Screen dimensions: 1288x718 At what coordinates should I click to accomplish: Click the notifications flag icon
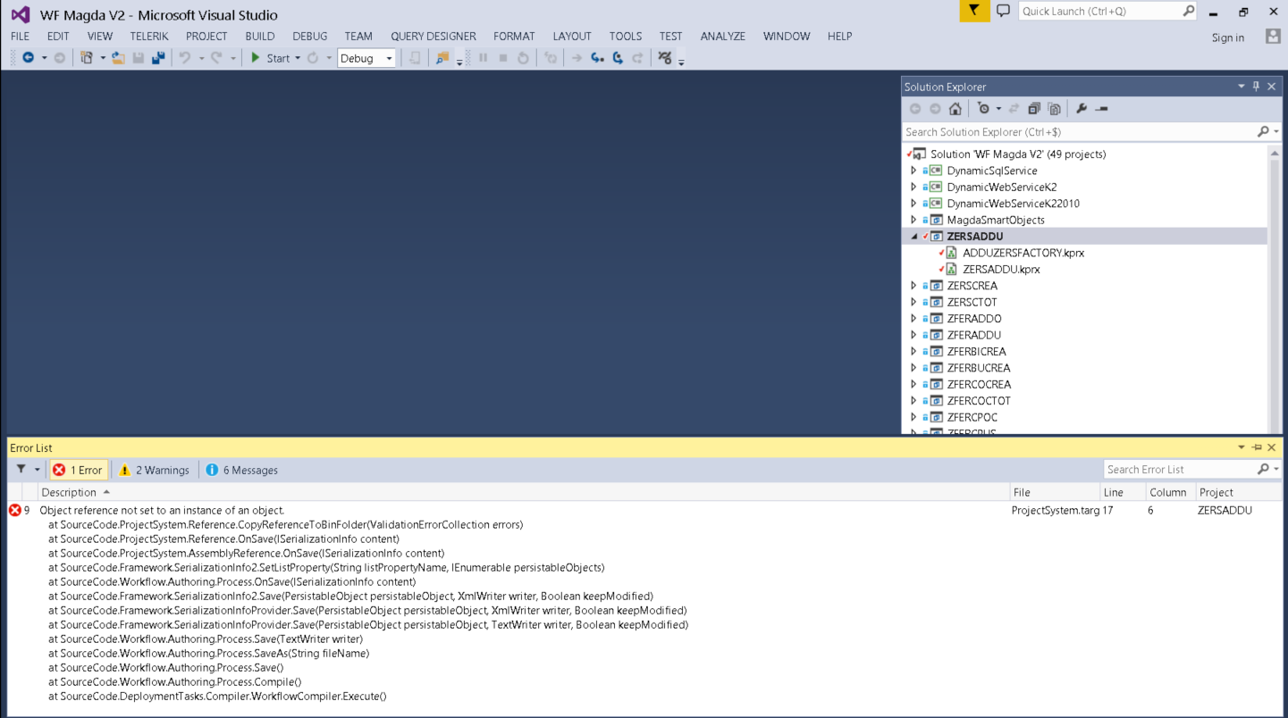pos(974,11)
